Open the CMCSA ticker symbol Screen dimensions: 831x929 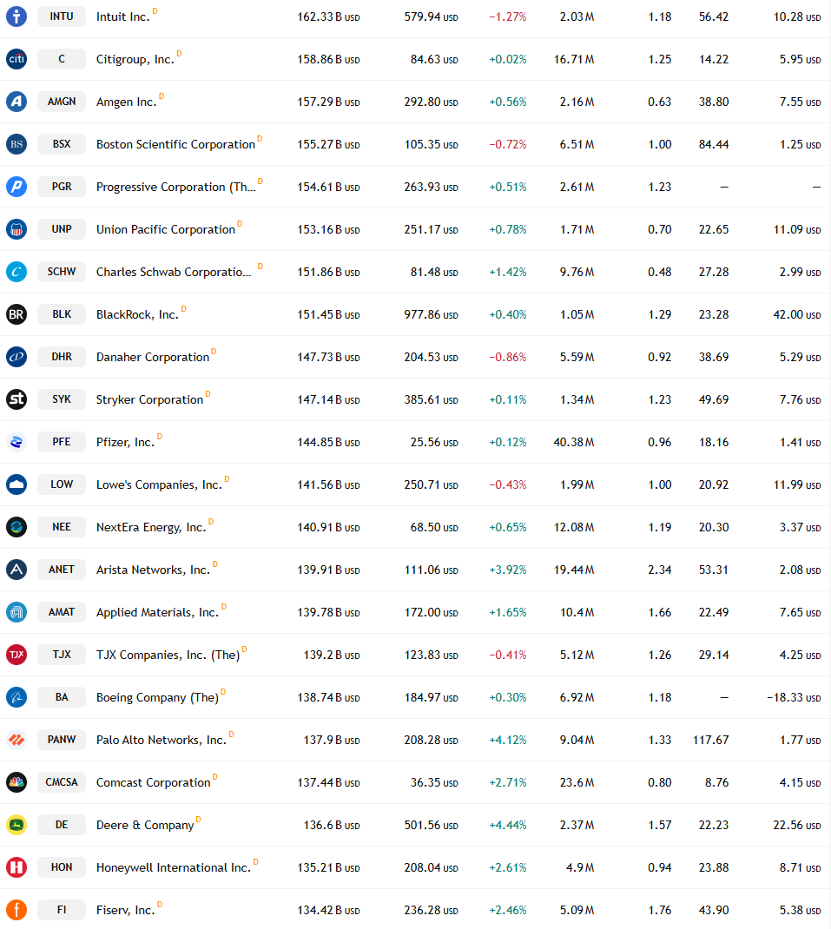(x=62, y=782)
